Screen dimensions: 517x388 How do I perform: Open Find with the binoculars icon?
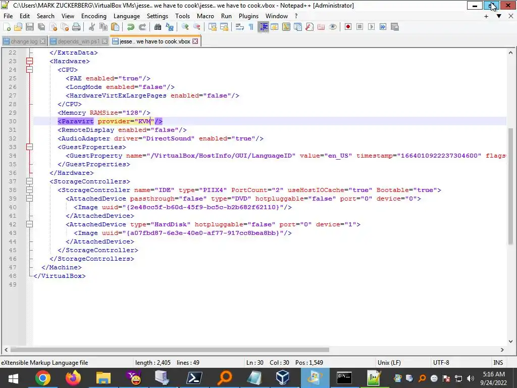(158, 27)
